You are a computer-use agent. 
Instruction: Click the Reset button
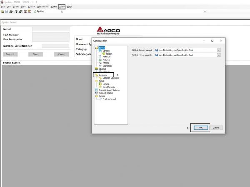[61, 54]
